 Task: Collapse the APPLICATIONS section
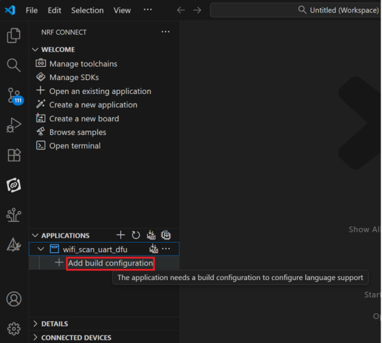pos(35,236)
